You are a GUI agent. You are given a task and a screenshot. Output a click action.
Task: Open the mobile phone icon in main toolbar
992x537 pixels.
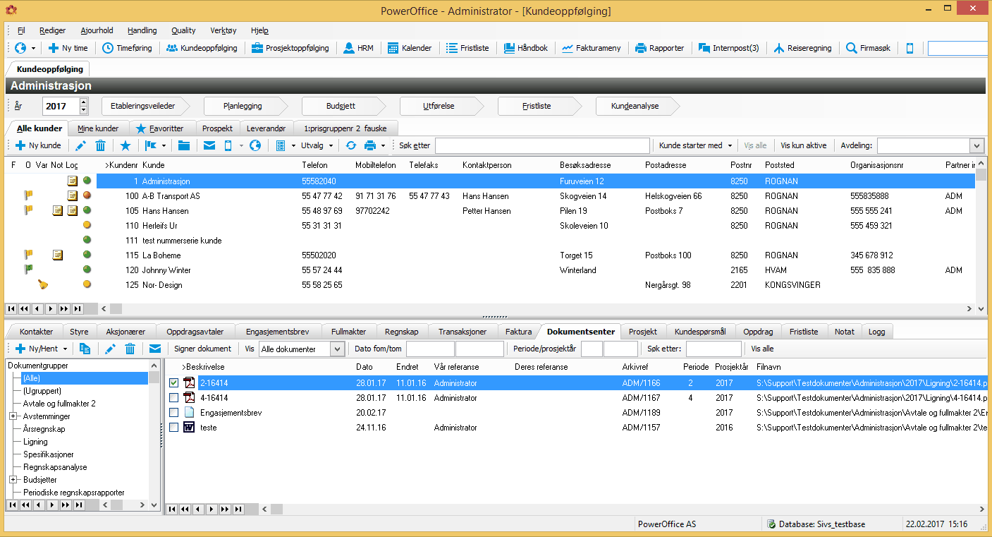coord(910,48)
